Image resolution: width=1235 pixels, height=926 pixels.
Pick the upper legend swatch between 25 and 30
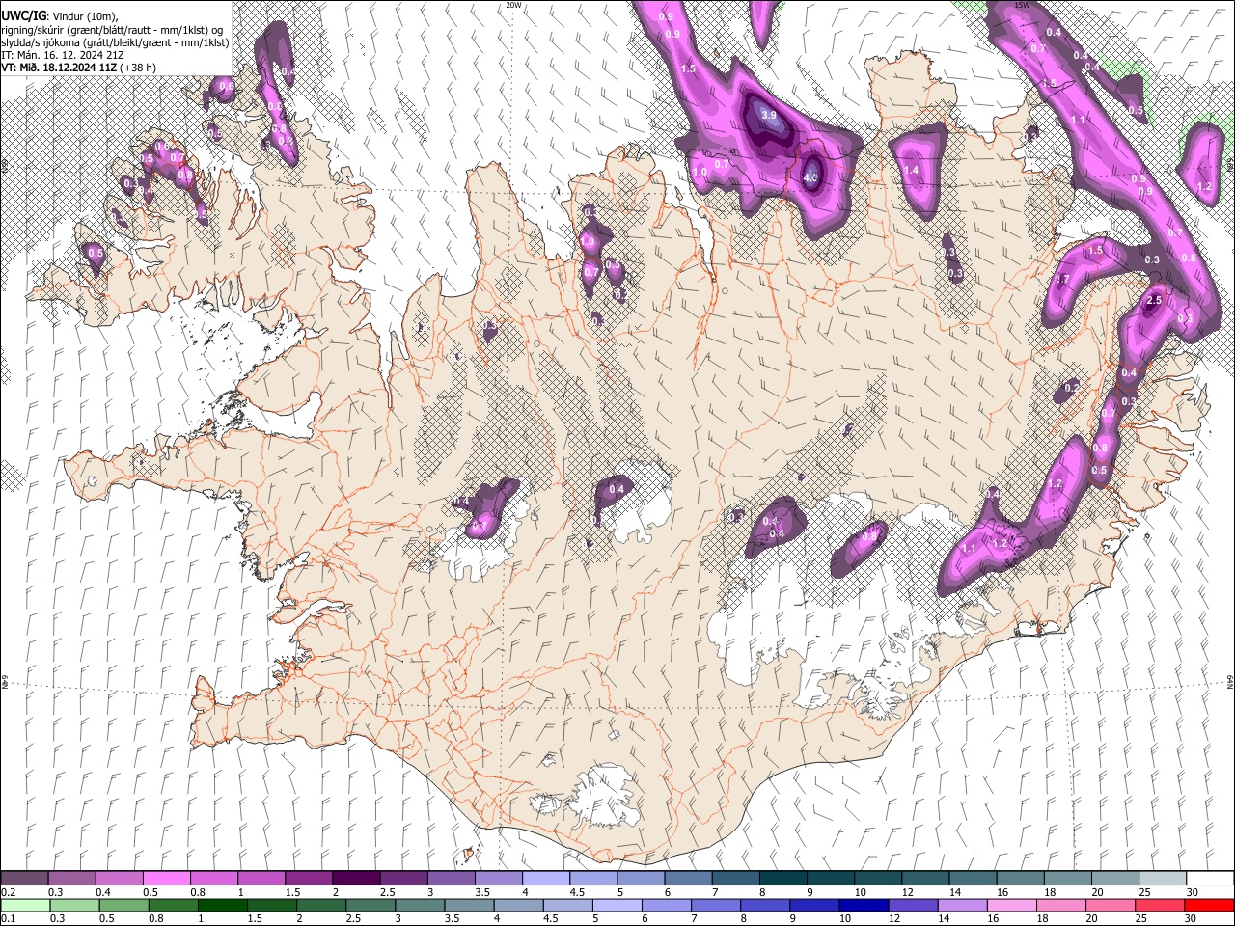pos(1162,879)
